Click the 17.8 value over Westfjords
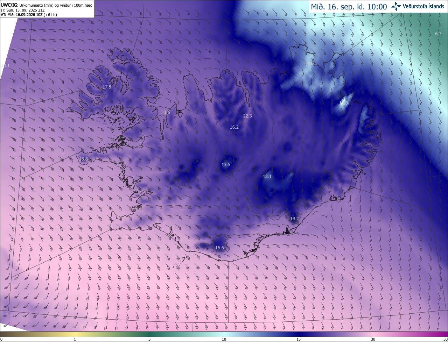Image resolution: width=448 pixels, height=342 pixels. [x=107, y=87]
